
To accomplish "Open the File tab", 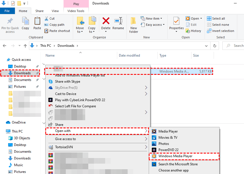I will [x=7, y=11].
